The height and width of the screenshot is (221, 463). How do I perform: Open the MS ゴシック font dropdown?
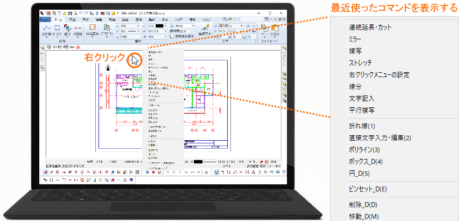pyautogui.click(x=240, y=30)
